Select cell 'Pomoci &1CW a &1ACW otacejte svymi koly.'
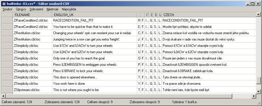This screenshot has height=106, width=262. click(x=209, y=45)
